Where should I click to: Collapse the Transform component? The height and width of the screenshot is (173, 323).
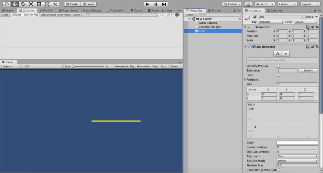click(x=245, y=27)
